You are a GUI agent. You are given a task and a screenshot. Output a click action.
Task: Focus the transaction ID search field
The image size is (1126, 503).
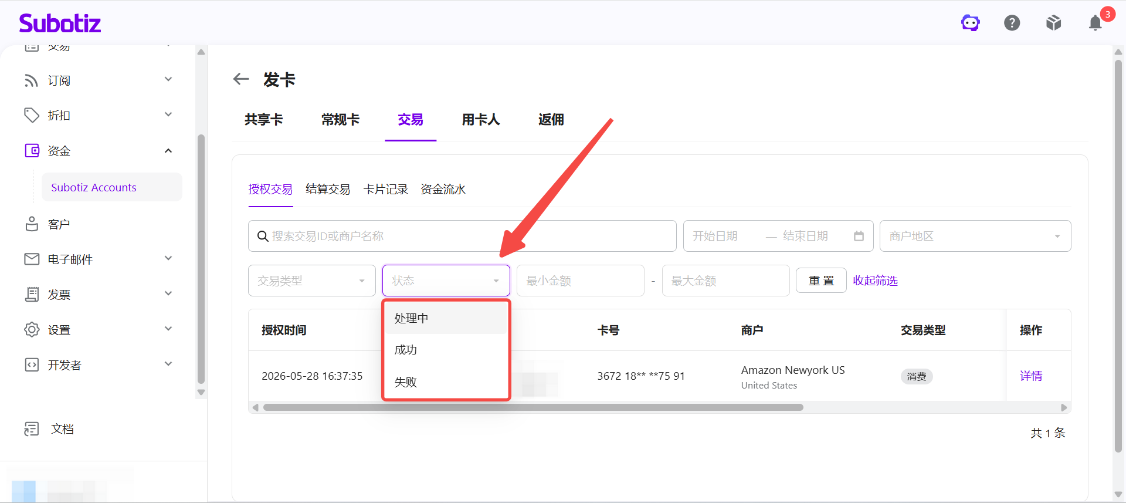click(x=462, y=236)
